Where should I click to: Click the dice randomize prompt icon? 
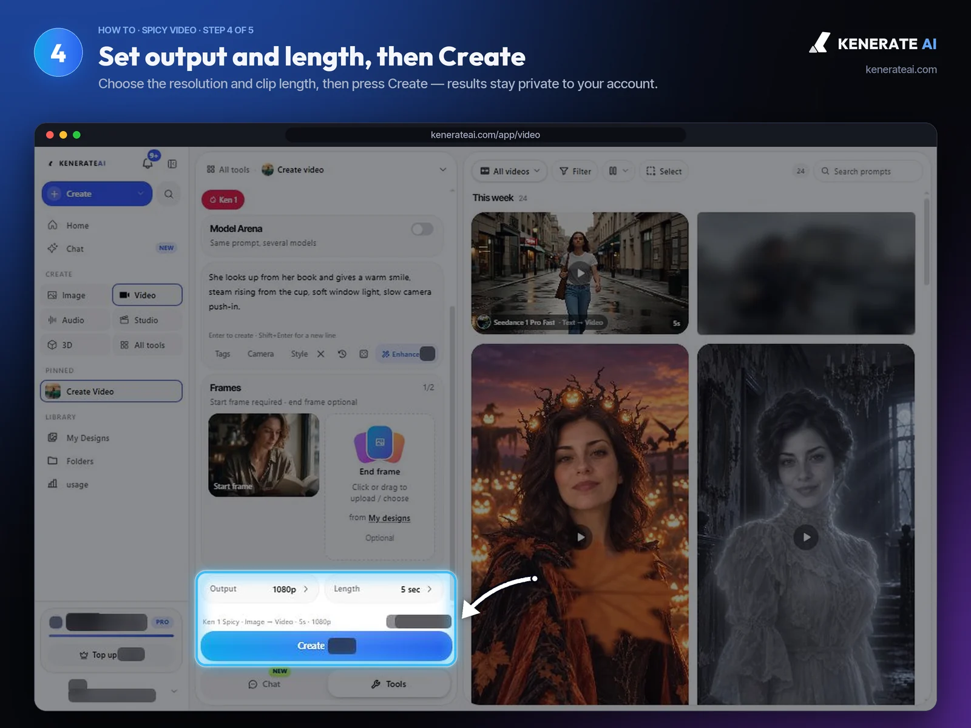pyautogui.click(x=364, y=354)
